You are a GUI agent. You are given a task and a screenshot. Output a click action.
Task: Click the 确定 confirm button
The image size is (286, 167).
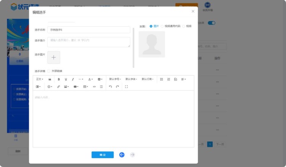(103, 155)
